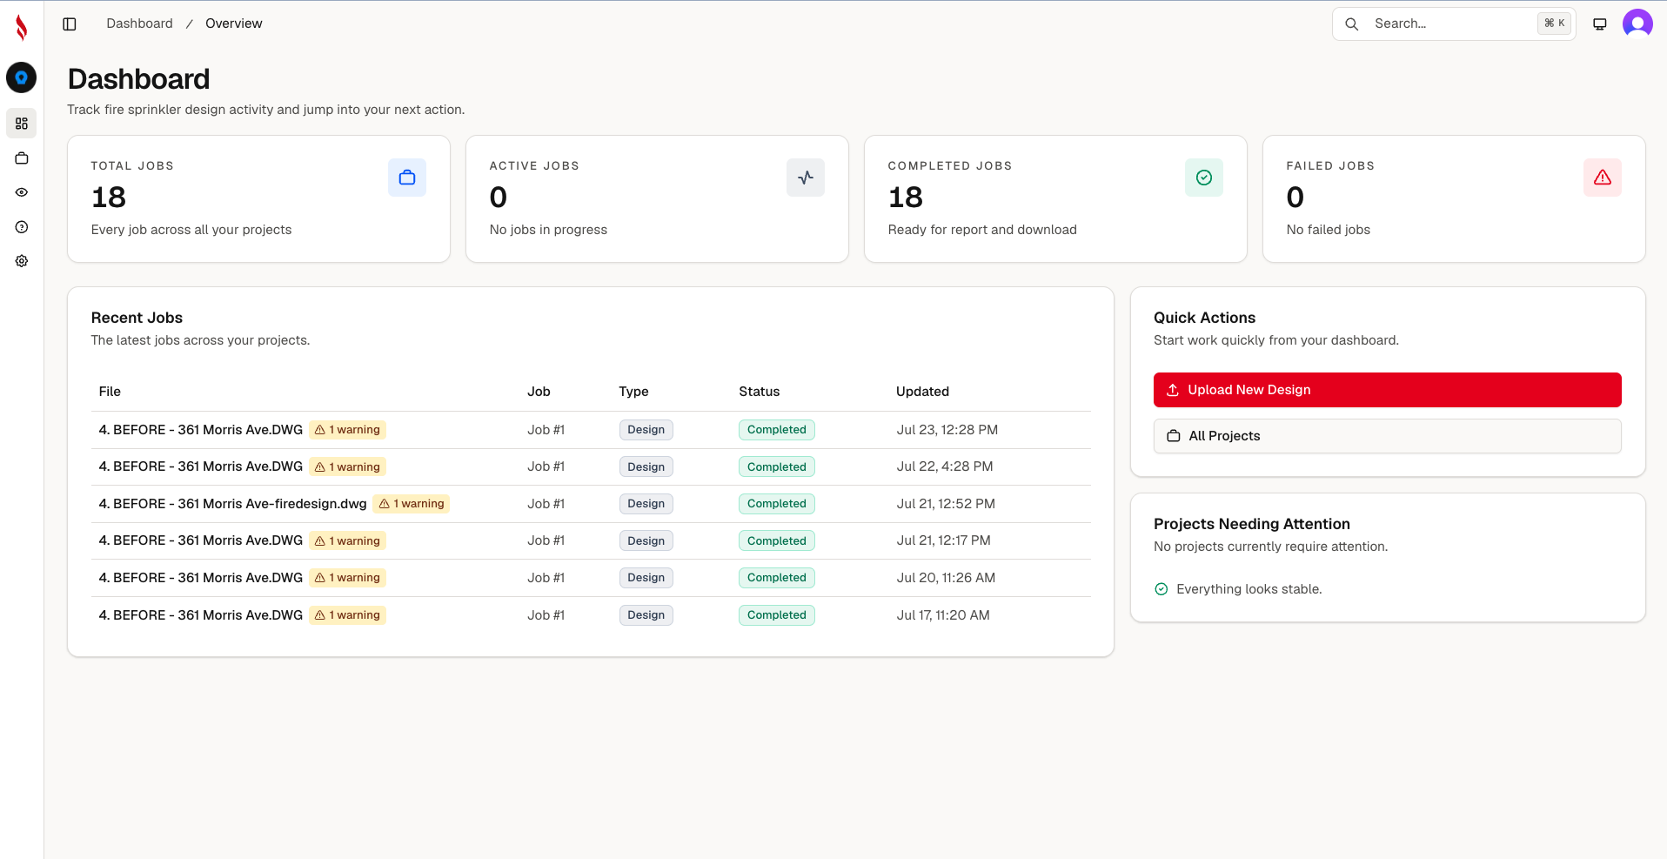
Task: Go to Dashboard breadcrumb link
Action: [139, 23]
